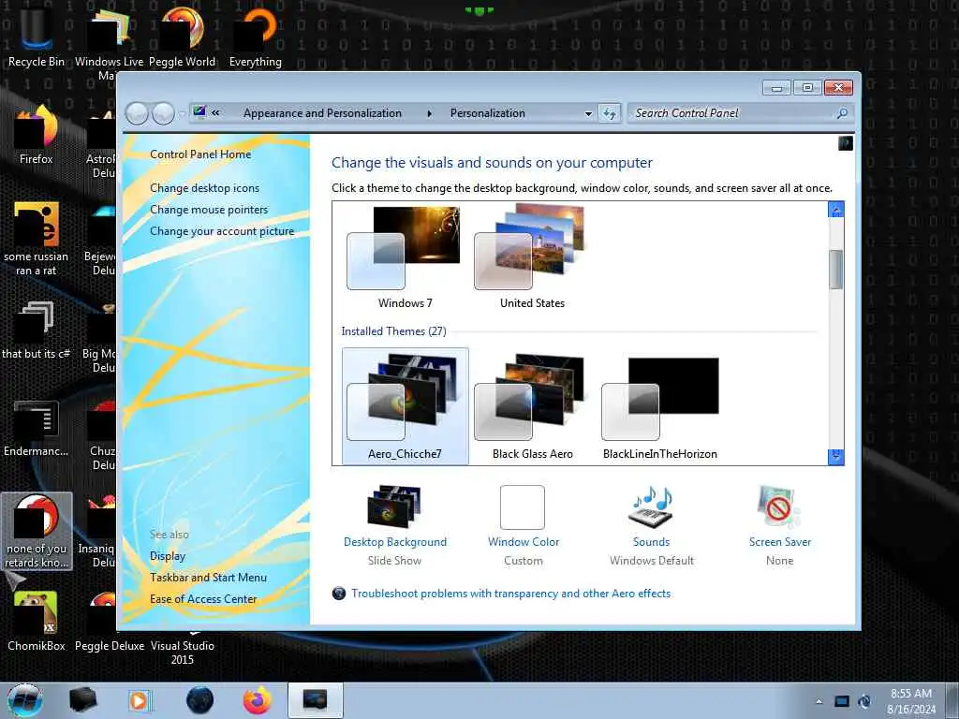Select the 'none of you retards kno...' icon
Viewport: 959px width, 719px height.
37,531
